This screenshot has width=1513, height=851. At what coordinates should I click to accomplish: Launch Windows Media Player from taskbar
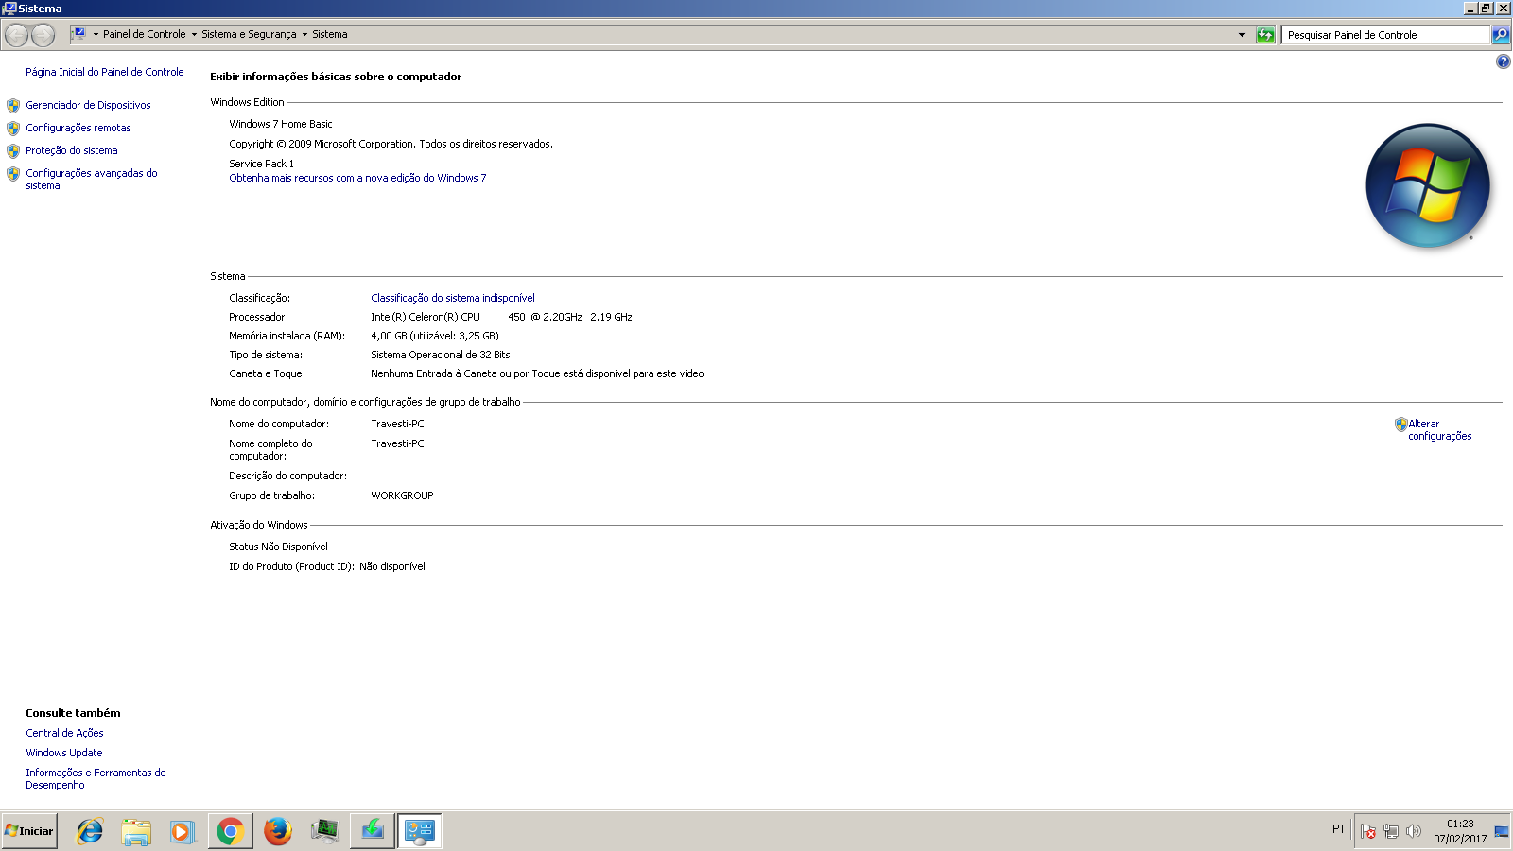[x=183, y=831]
